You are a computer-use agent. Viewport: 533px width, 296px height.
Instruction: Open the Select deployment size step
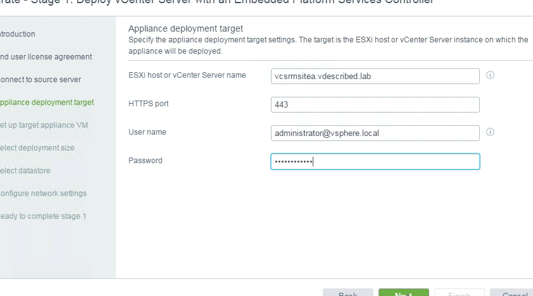[37, 147]
